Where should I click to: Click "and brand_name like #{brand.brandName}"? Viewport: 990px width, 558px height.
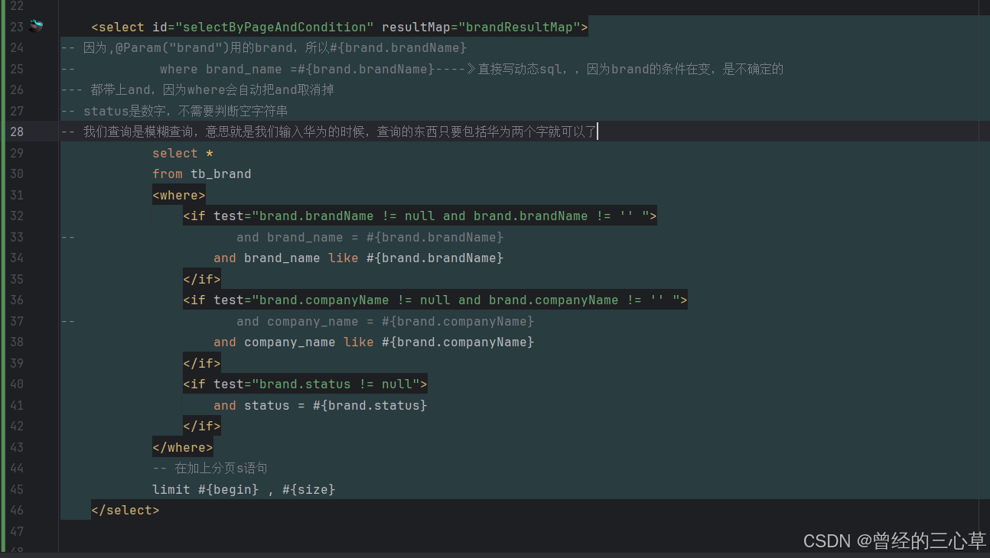click(x=359, y=258)
